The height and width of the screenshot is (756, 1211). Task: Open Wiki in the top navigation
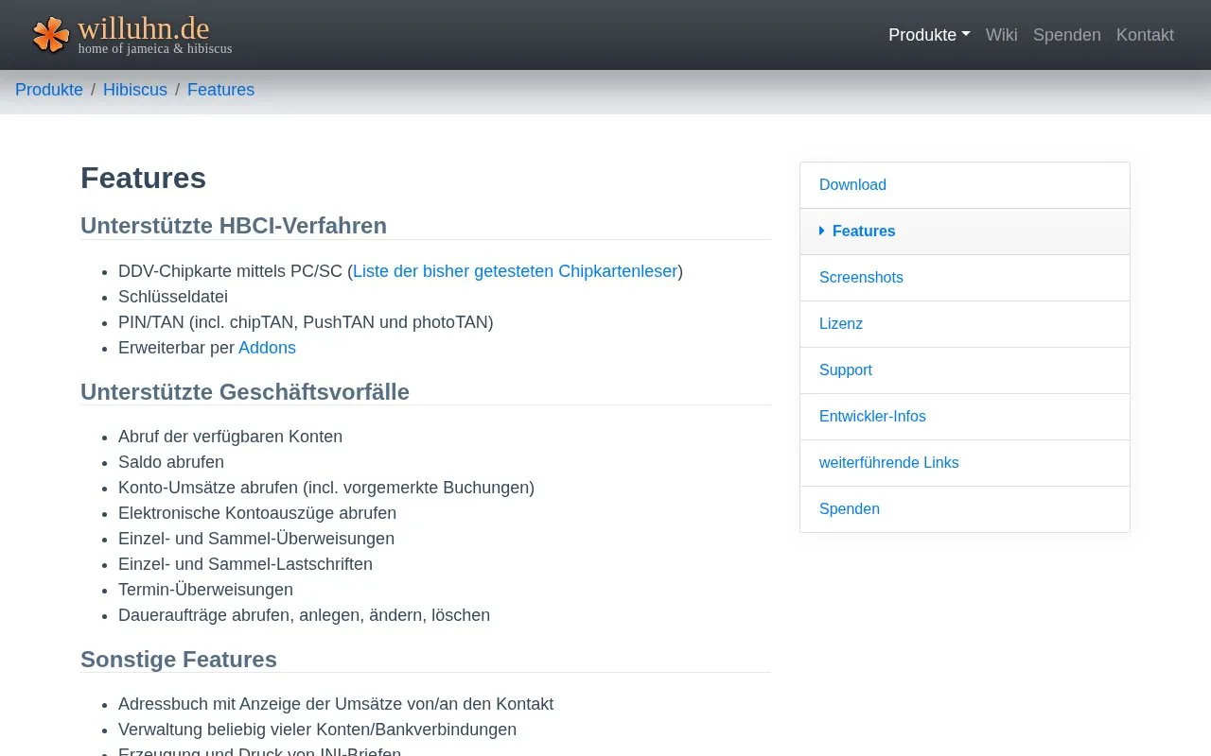coord(1001,35)
